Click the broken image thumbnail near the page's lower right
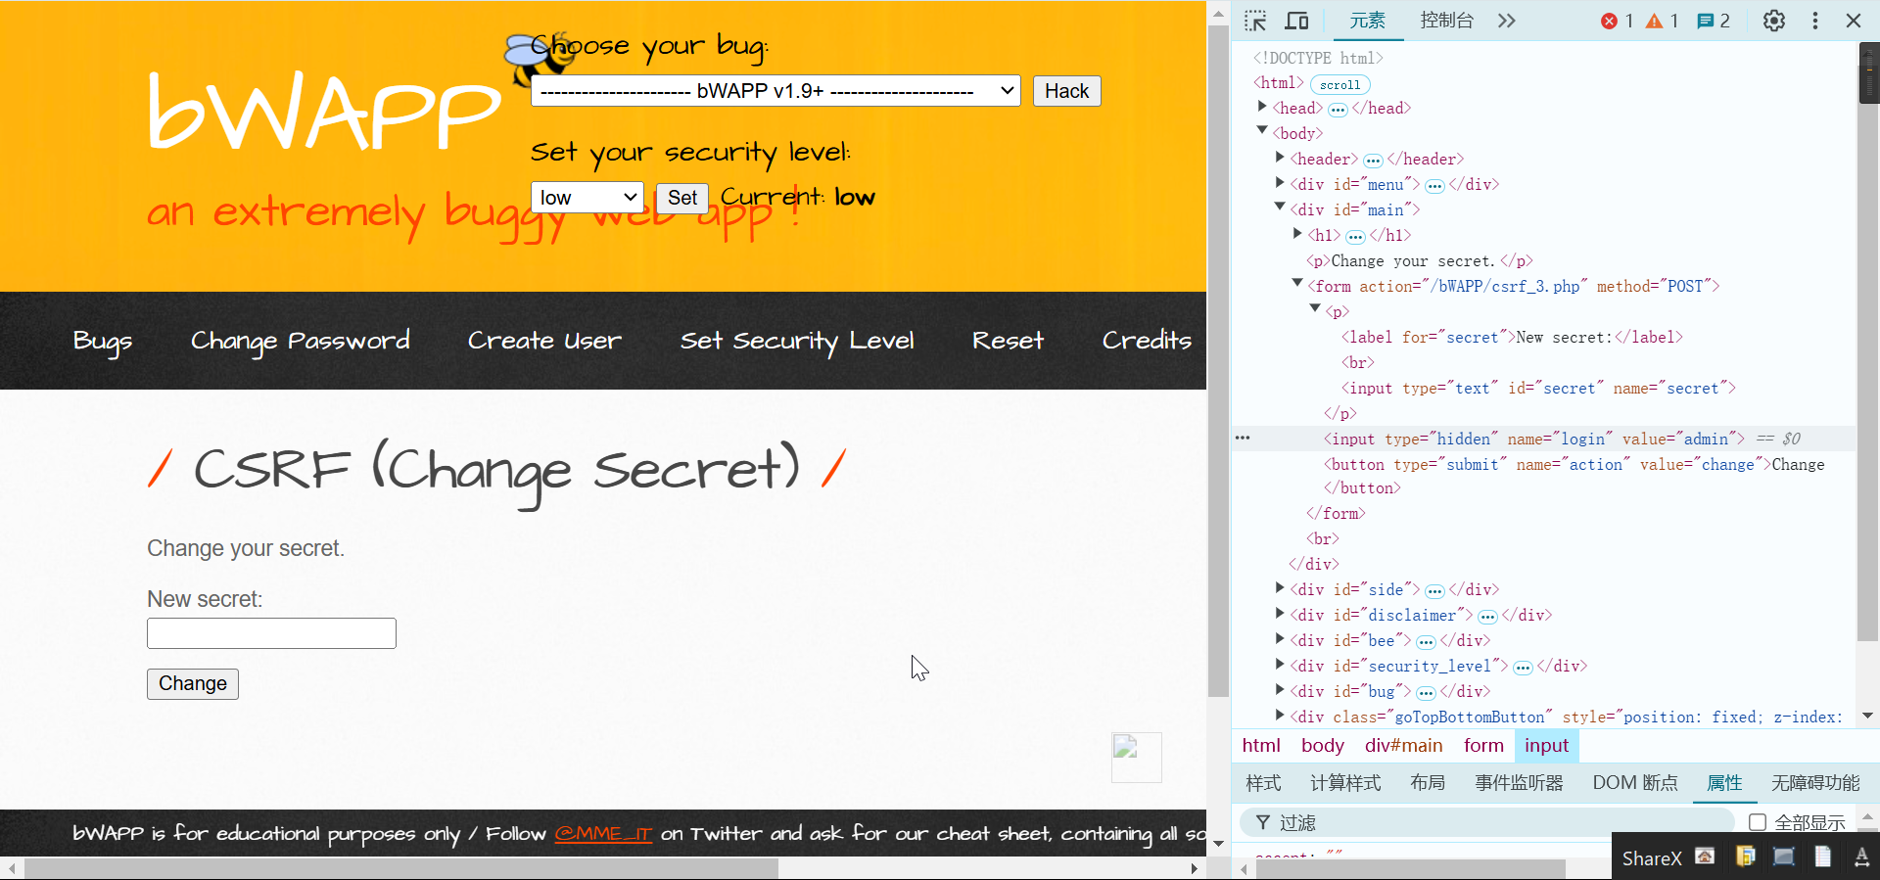This screenshot has height=880, width=1880. [x=1136, y=757]
